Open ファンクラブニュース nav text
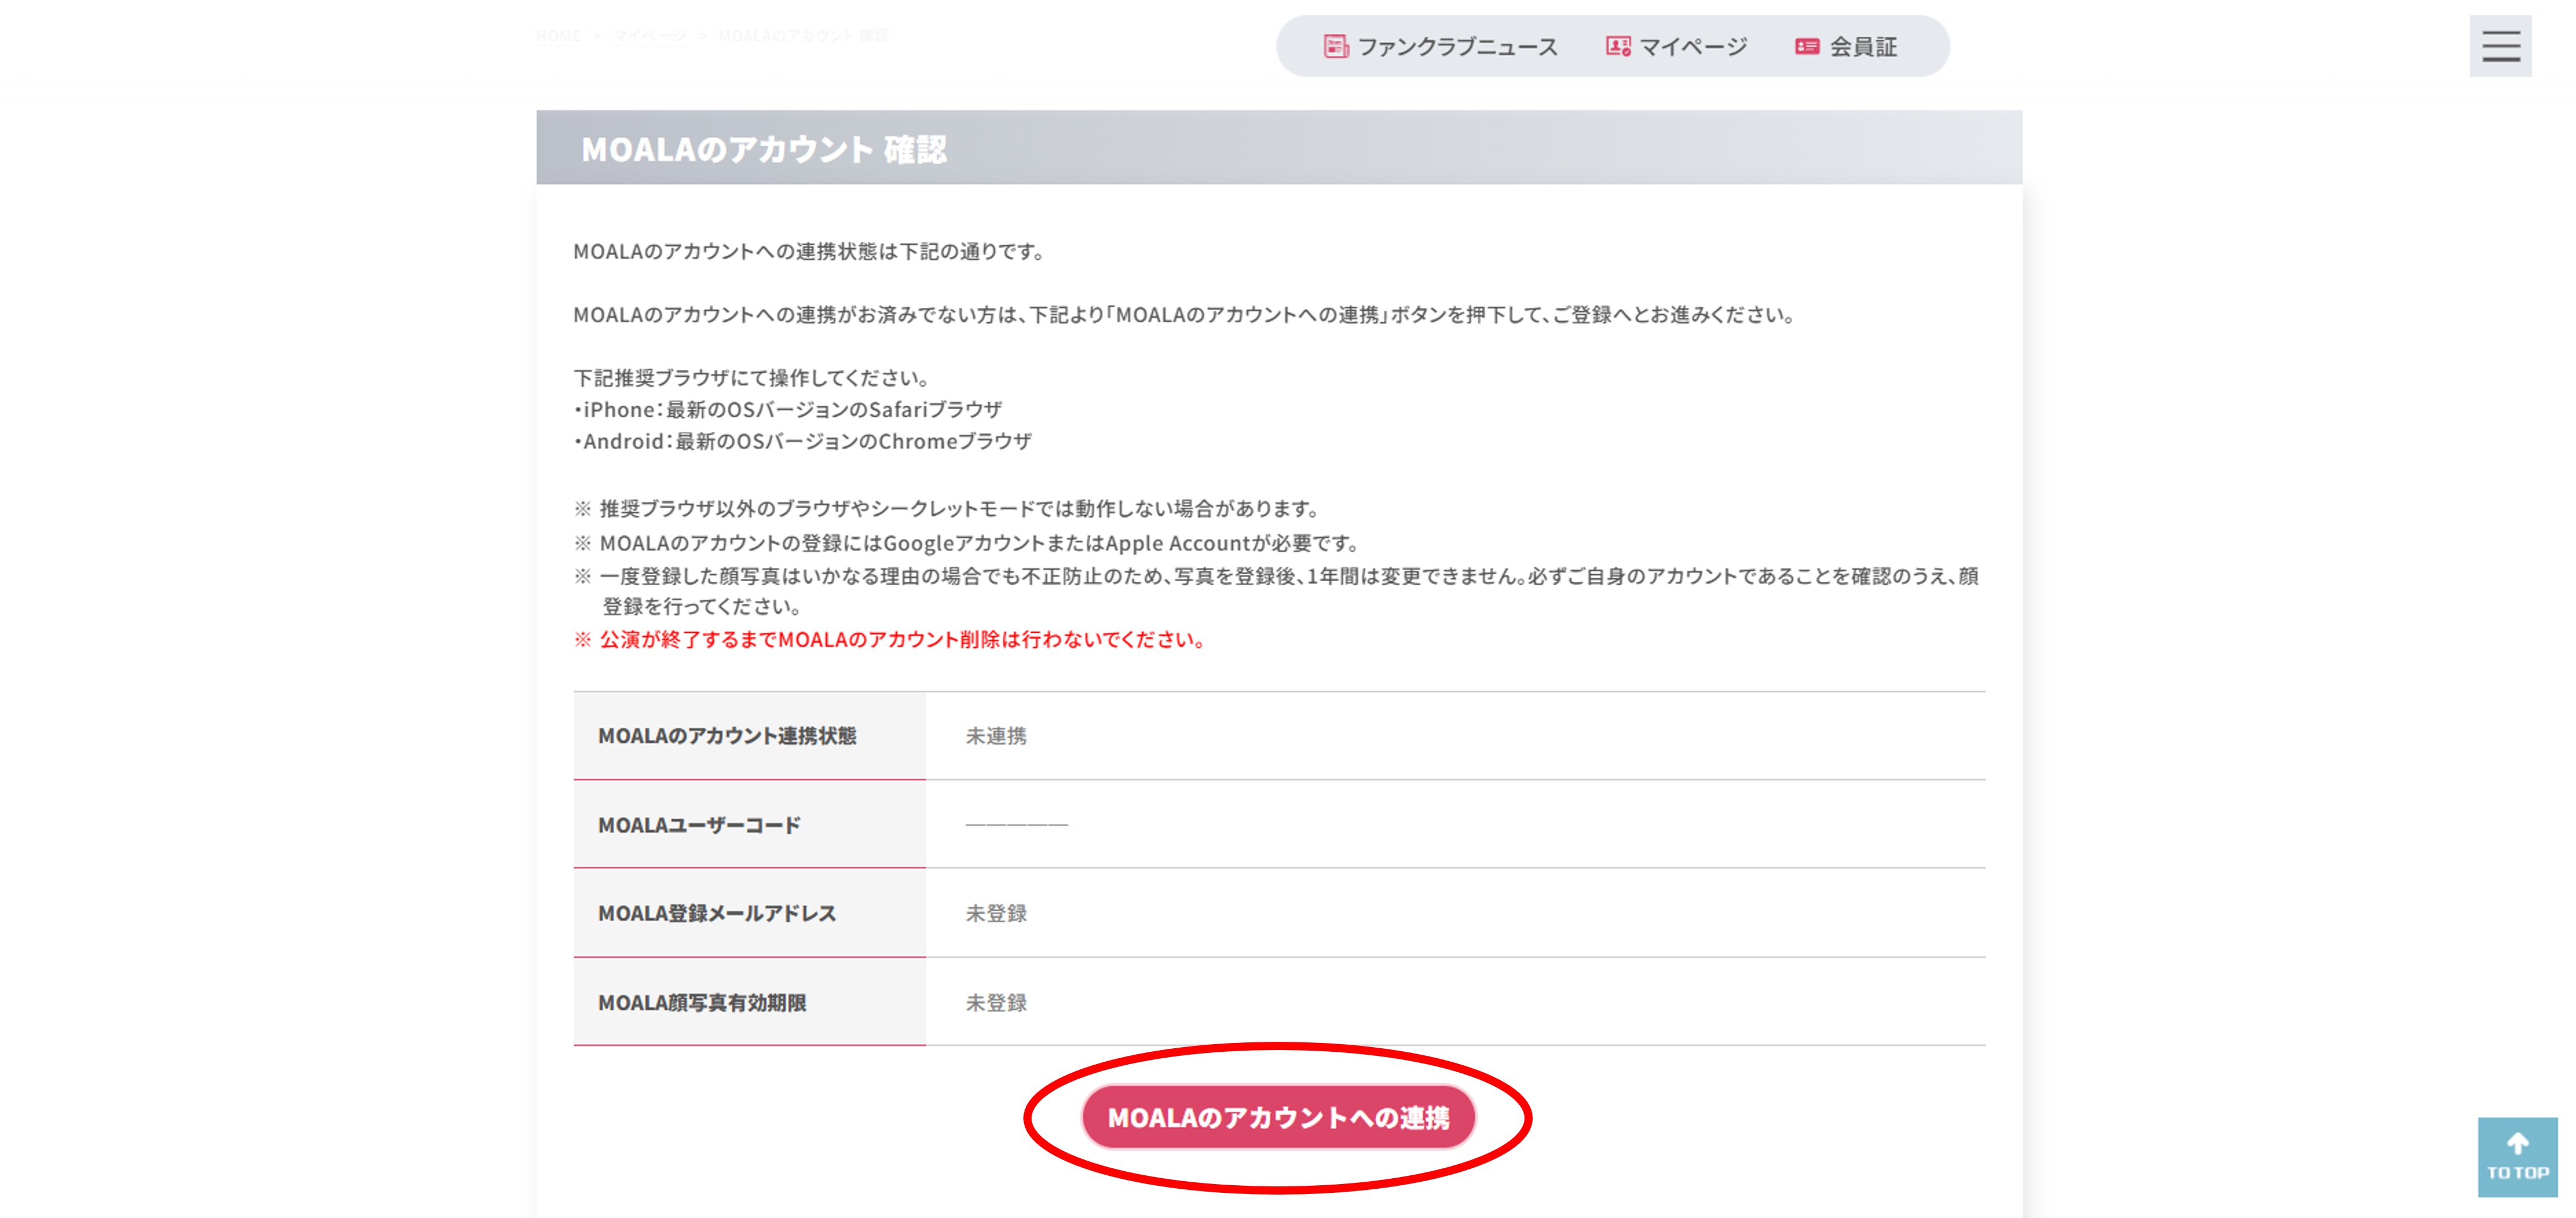The width and height of the screenshot is (2576, 1218). 1457,47
